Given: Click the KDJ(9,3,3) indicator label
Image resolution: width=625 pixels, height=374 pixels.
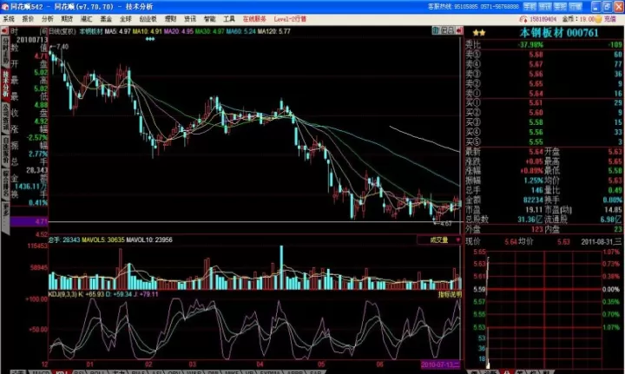Looking at the screenshot, I should pyautogui.click(x=62, y=295).
